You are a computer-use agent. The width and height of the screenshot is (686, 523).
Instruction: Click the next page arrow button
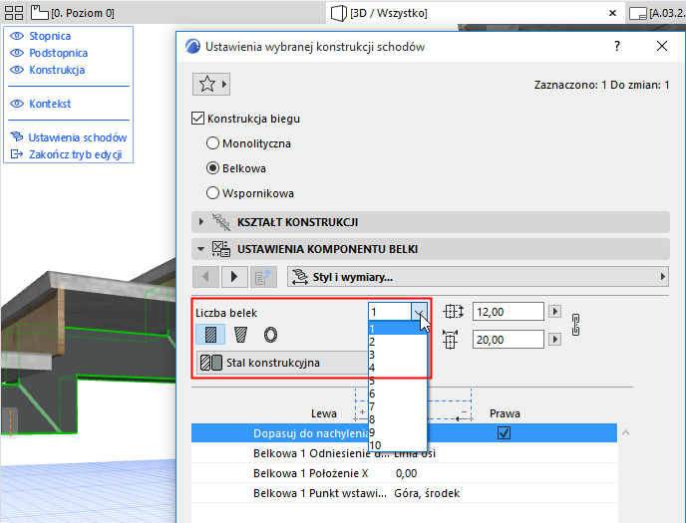click(x=234, y=277)
